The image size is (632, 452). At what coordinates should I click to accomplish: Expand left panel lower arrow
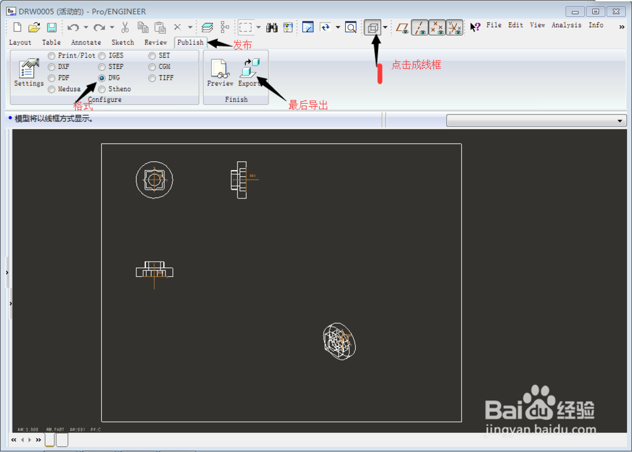[11, 303]
